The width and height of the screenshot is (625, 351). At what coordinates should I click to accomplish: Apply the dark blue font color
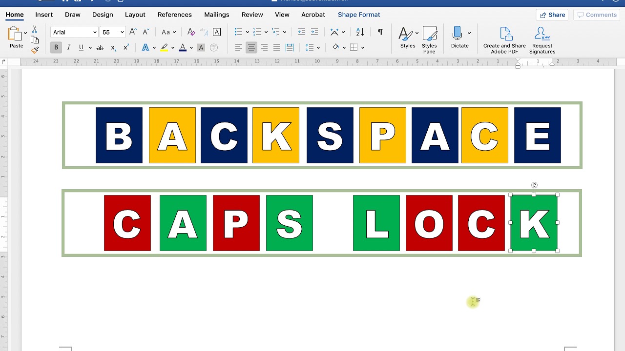tap(183, 47)
